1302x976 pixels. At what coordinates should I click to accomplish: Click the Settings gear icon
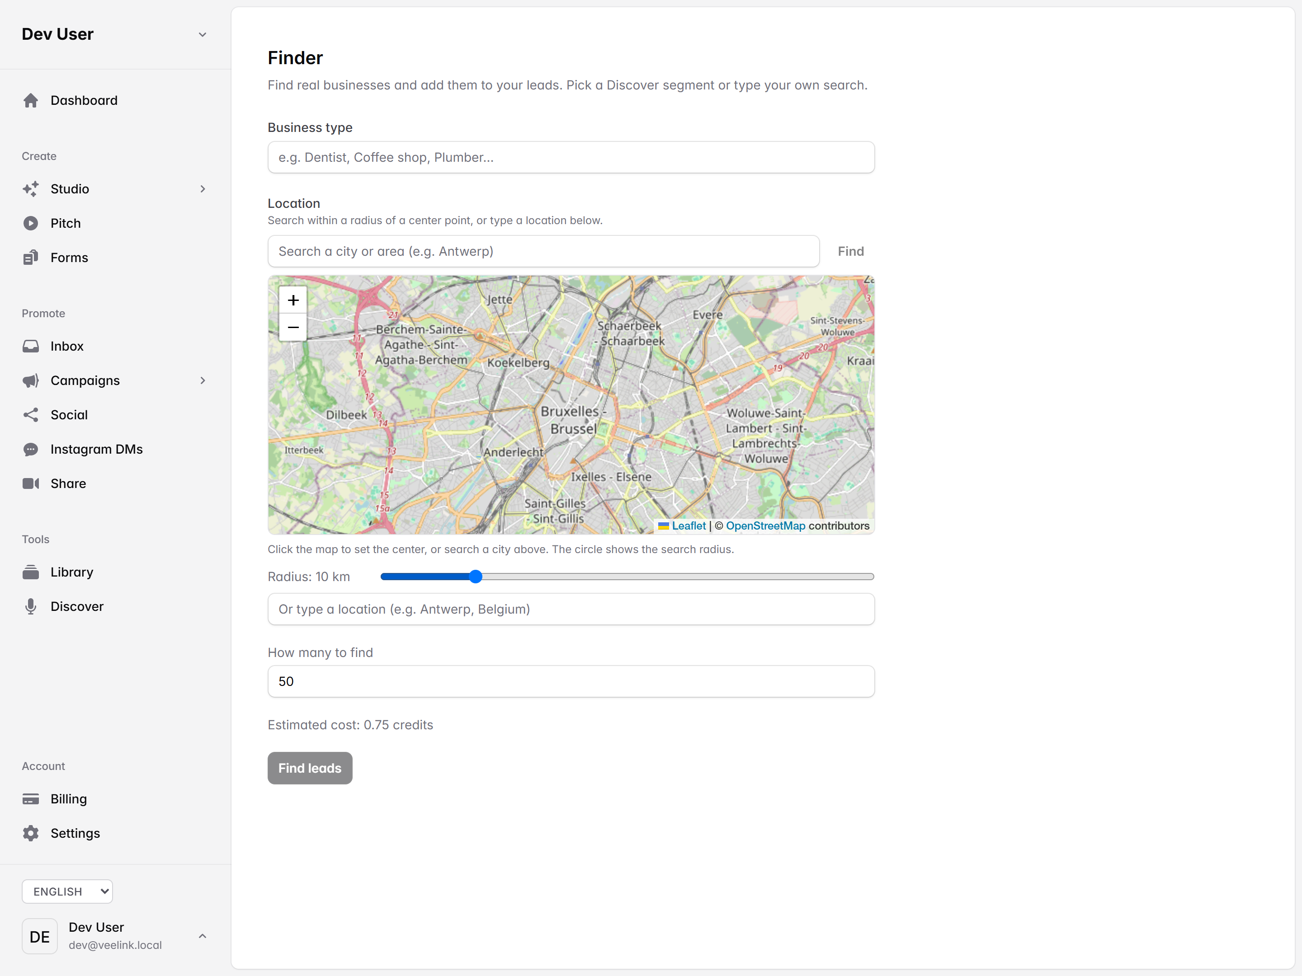click(x=31, y=833)
